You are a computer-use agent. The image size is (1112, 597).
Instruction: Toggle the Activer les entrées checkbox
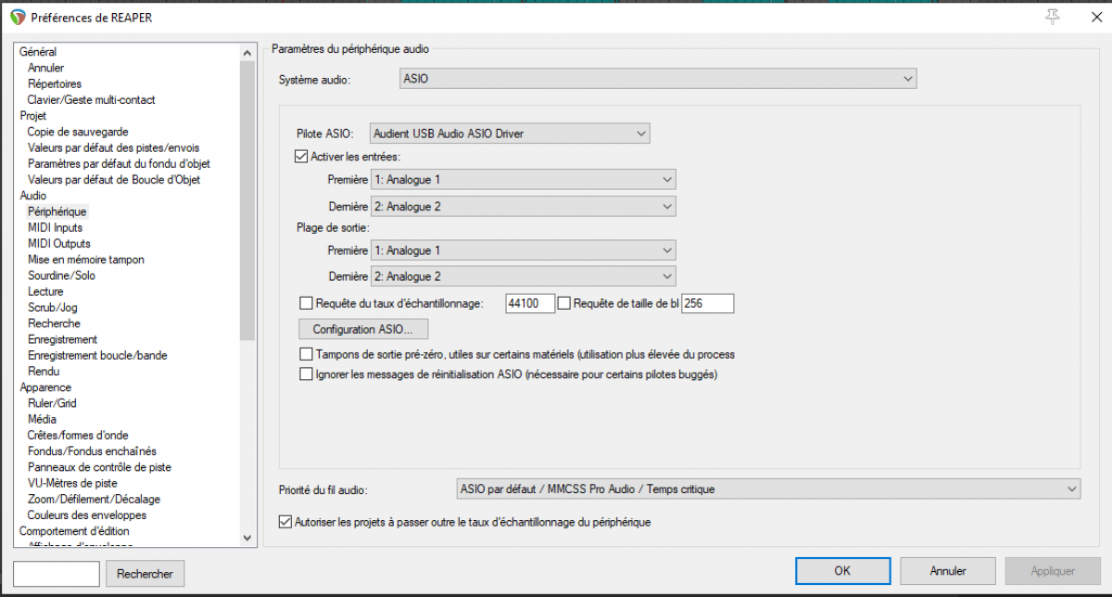point(301,157)
